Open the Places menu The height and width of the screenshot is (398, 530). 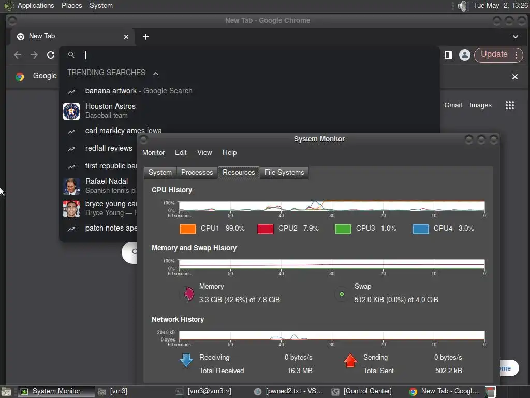(71, 5)
